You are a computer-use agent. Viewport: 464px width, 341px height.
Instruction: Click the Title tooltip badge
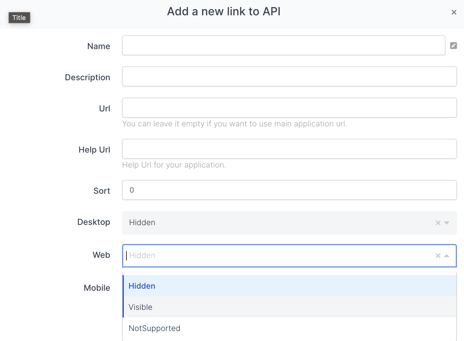19,18
